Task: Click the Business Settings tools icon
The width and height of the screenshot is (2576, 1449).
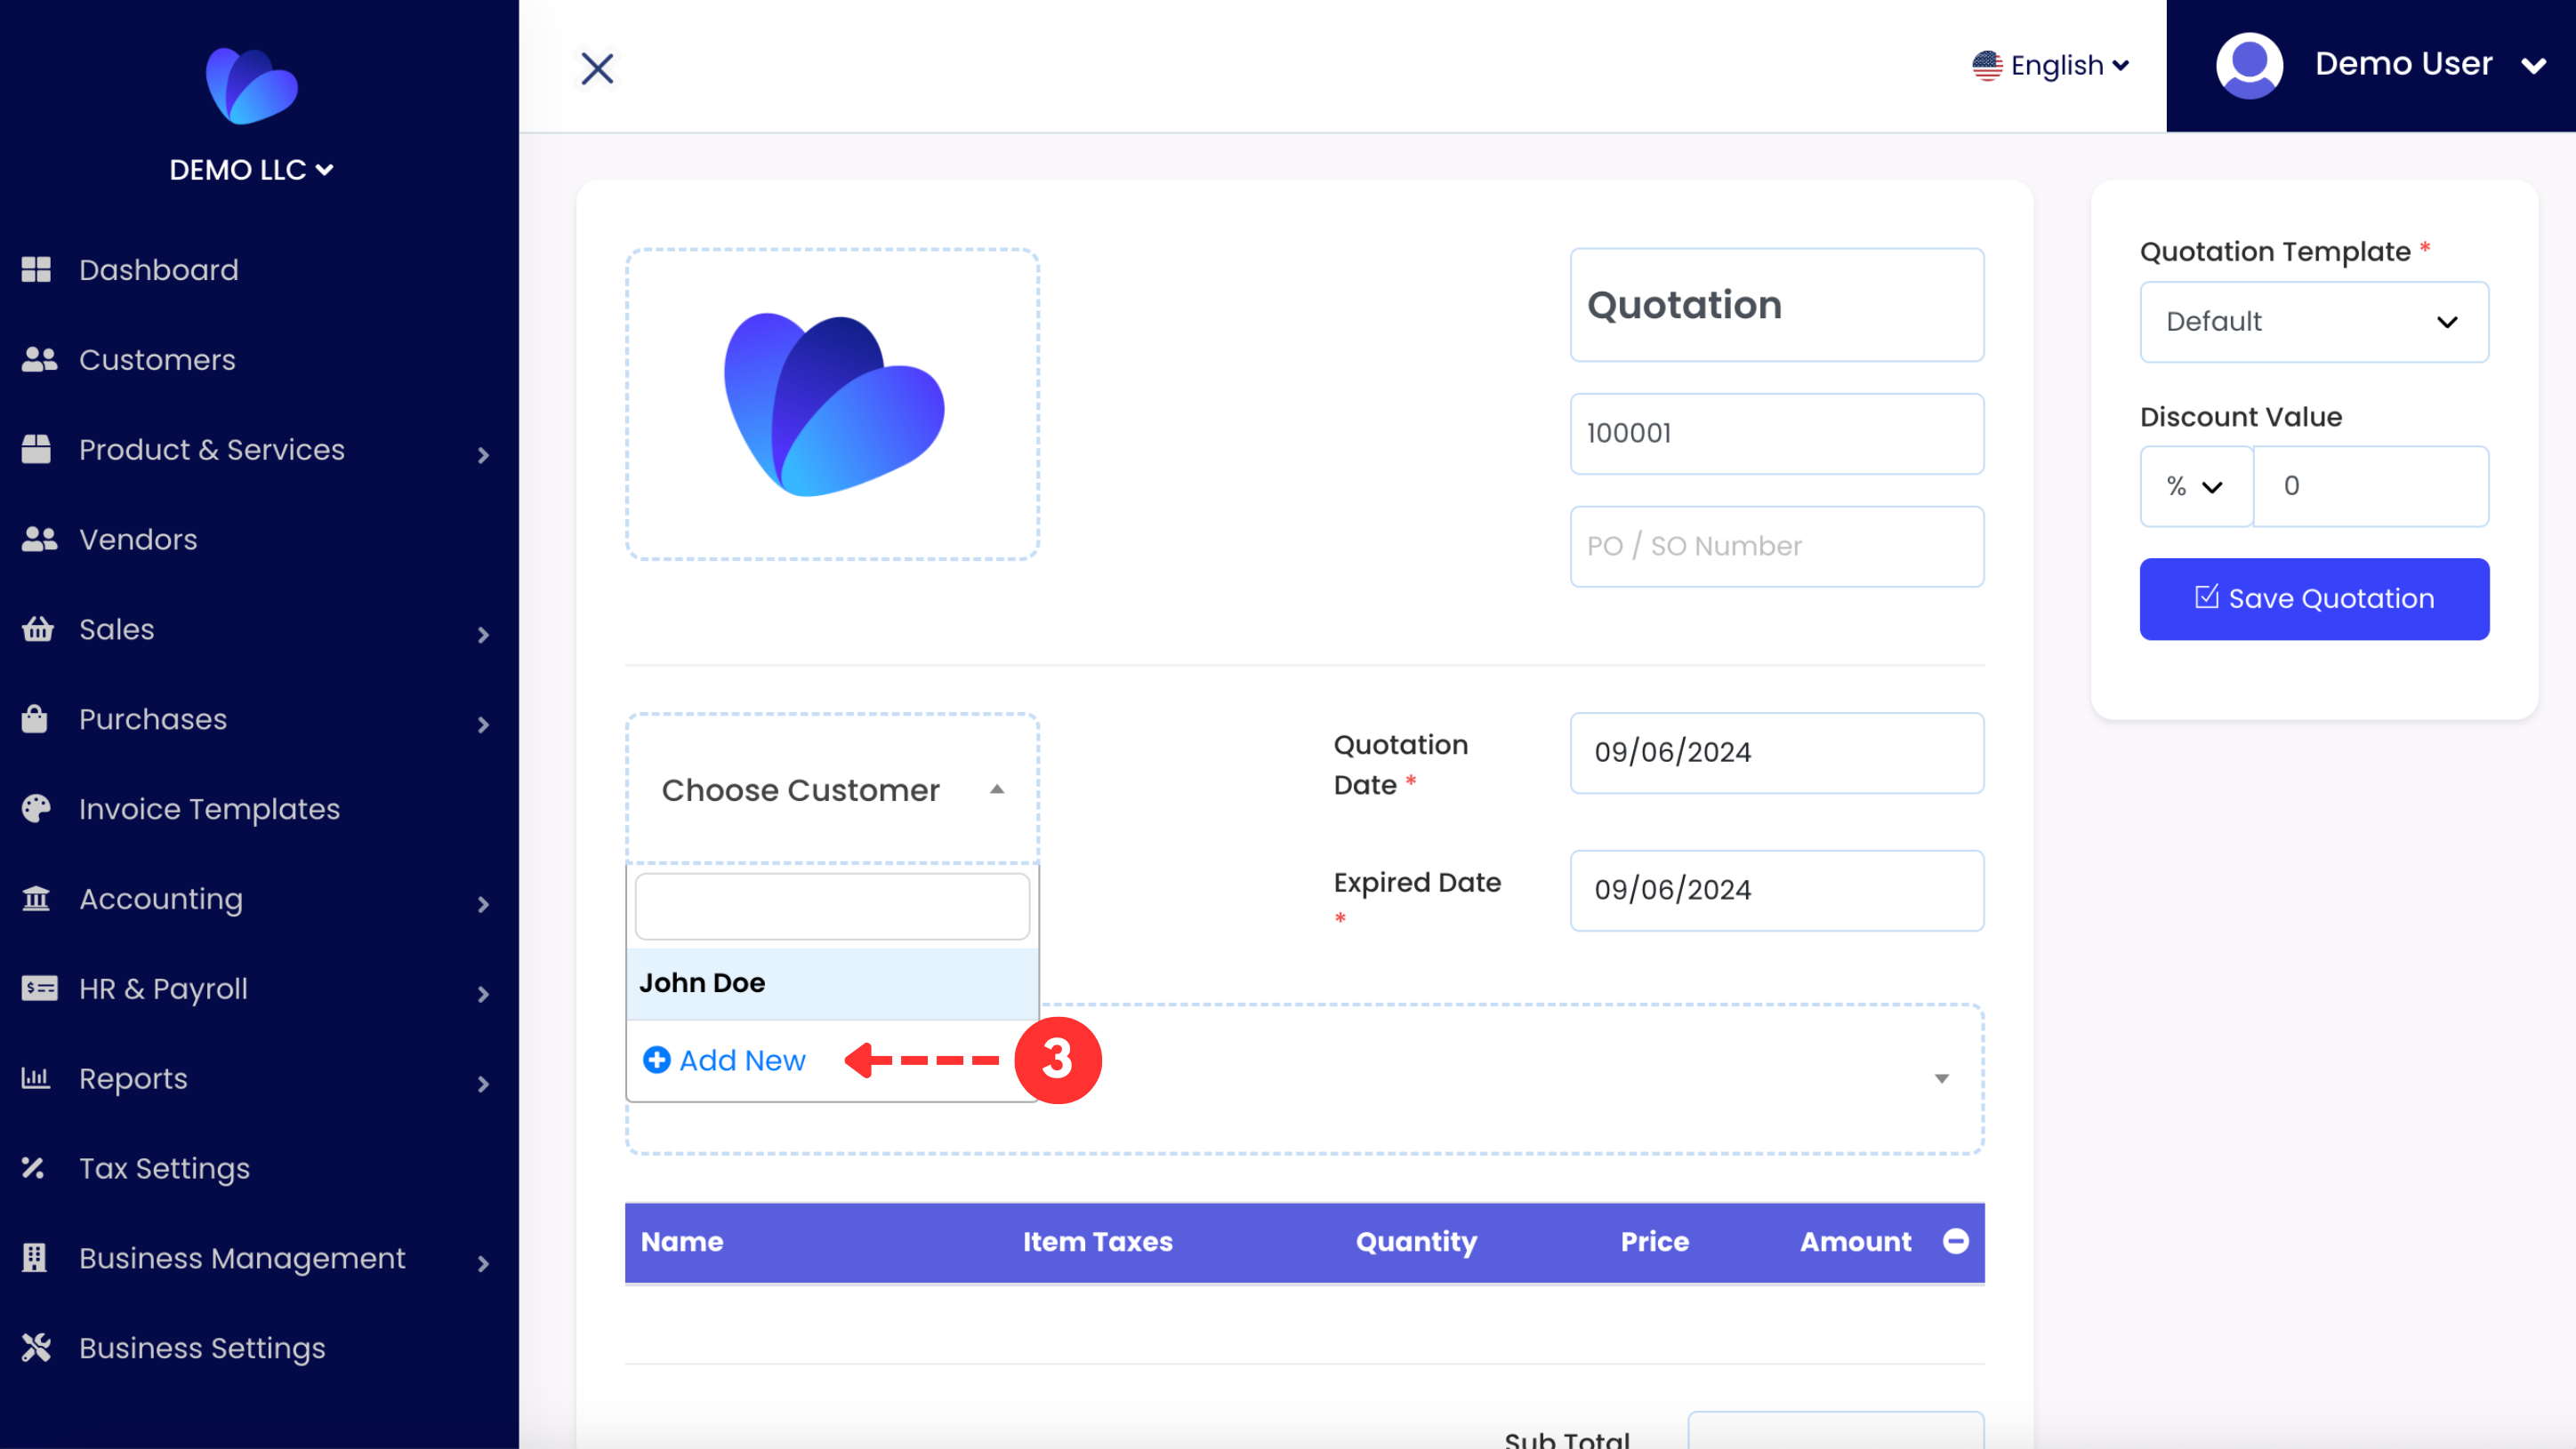Action: tap(36, 1348)
